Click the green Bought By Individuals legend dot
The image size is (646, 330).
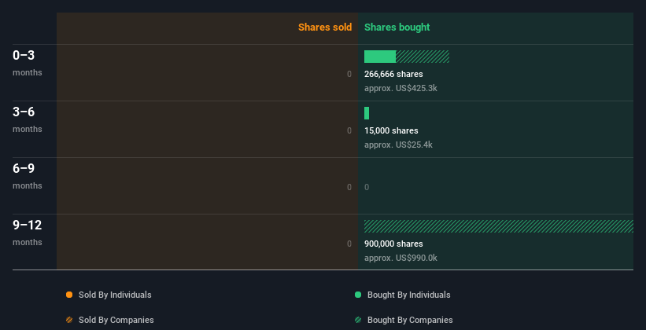pos(358,295)
